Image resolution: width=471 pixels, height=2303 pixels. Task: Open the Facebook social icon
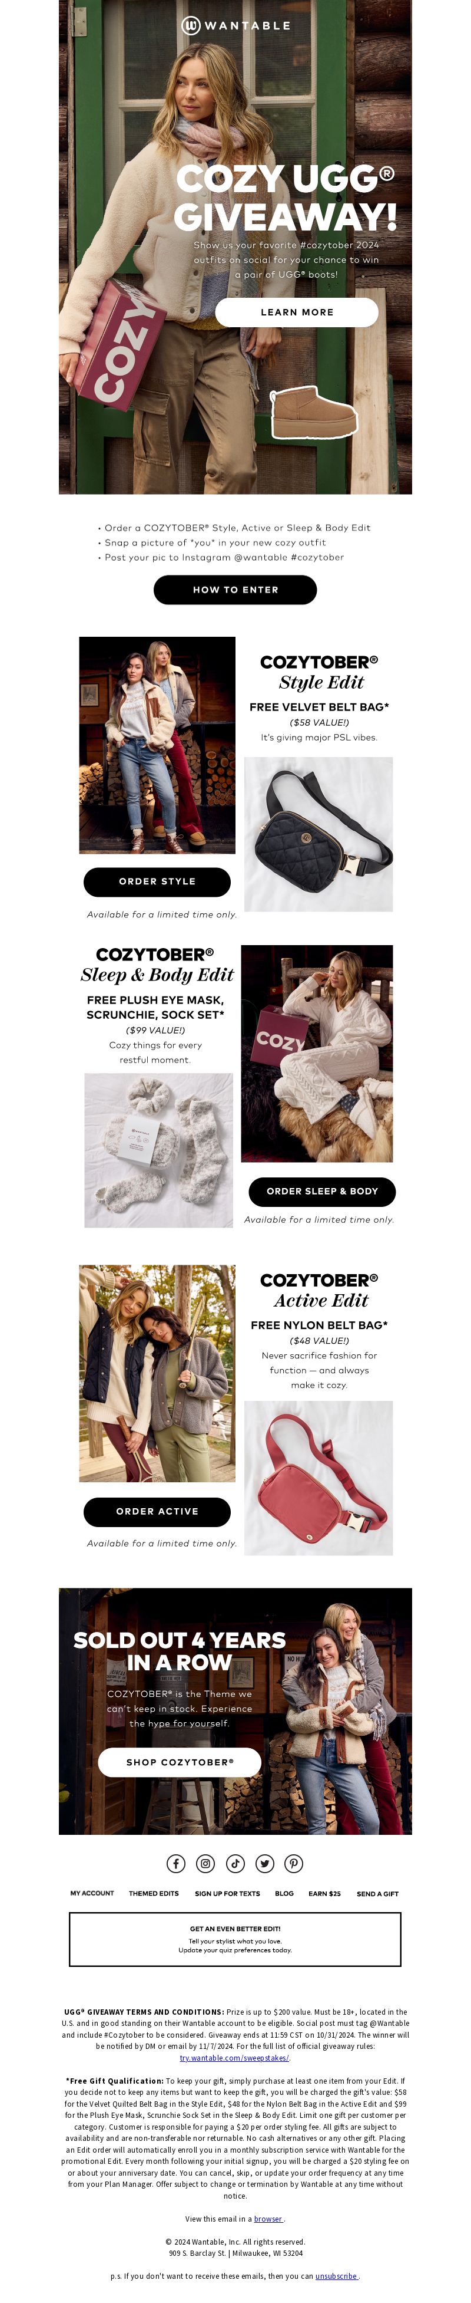(x=175, y=1864)
